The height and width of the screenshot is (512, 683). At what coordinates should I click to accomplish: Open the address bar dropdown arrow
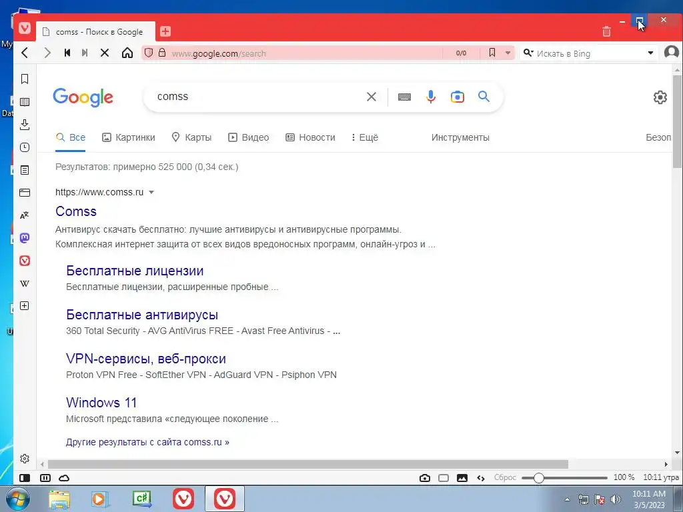[508, 53]
